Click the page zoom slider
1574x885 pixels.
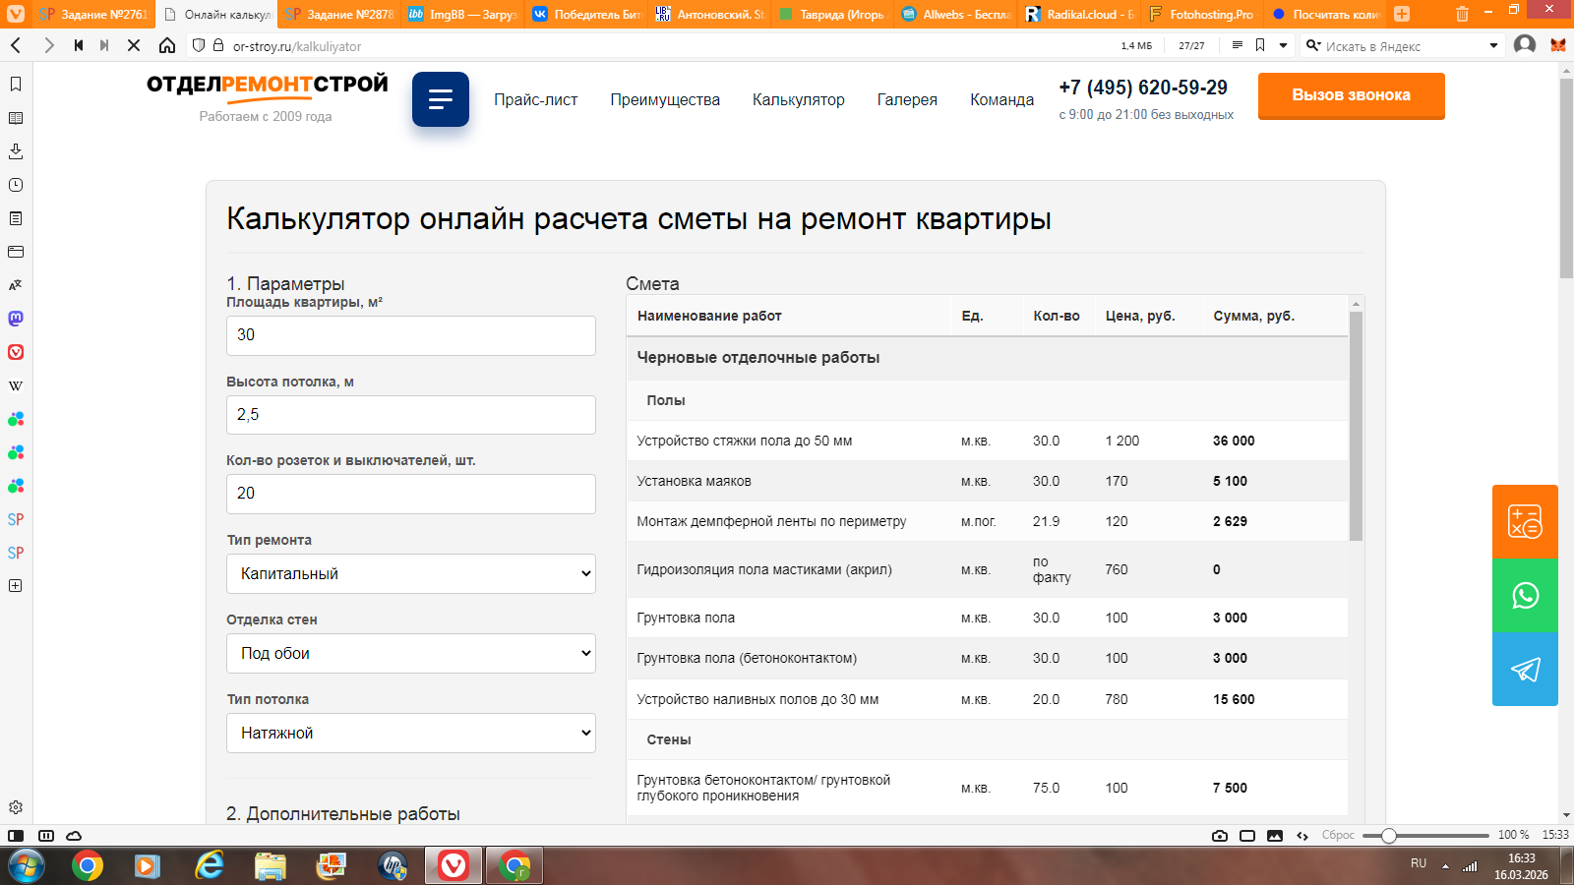pyautogui.click(x=1424, y=836)
